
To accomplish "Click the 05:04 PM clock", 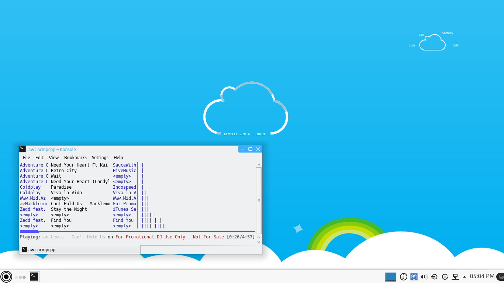I will [x=482, y=276].
